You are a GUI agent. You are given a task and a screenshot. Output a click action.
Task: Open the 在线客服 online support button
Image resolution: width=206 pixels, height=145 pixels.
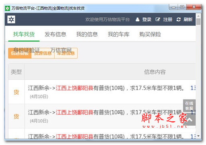pyautogui.click(x=189, y=106)
